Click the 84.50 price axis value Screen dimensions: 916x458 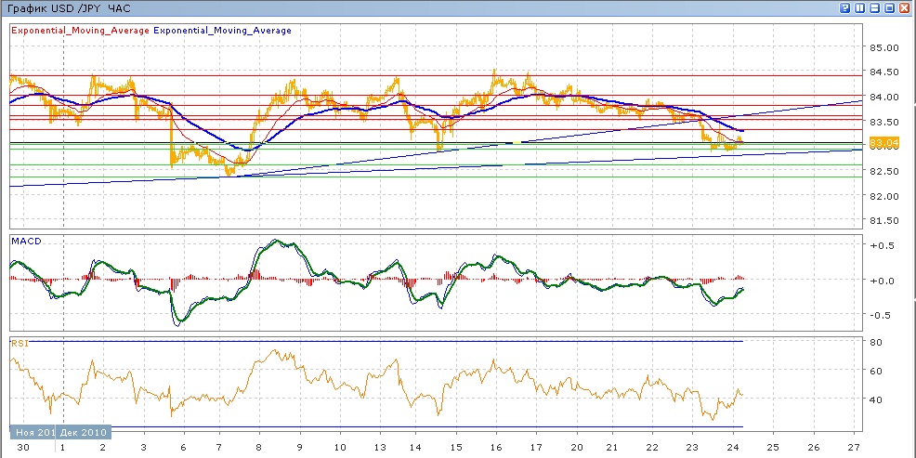pos(883,72)
